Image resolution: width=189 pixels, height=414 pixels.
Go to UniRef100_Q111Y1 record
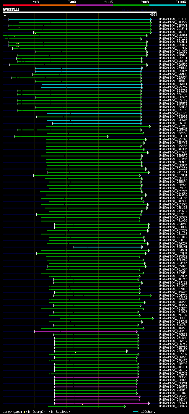(x=173, y=172)
